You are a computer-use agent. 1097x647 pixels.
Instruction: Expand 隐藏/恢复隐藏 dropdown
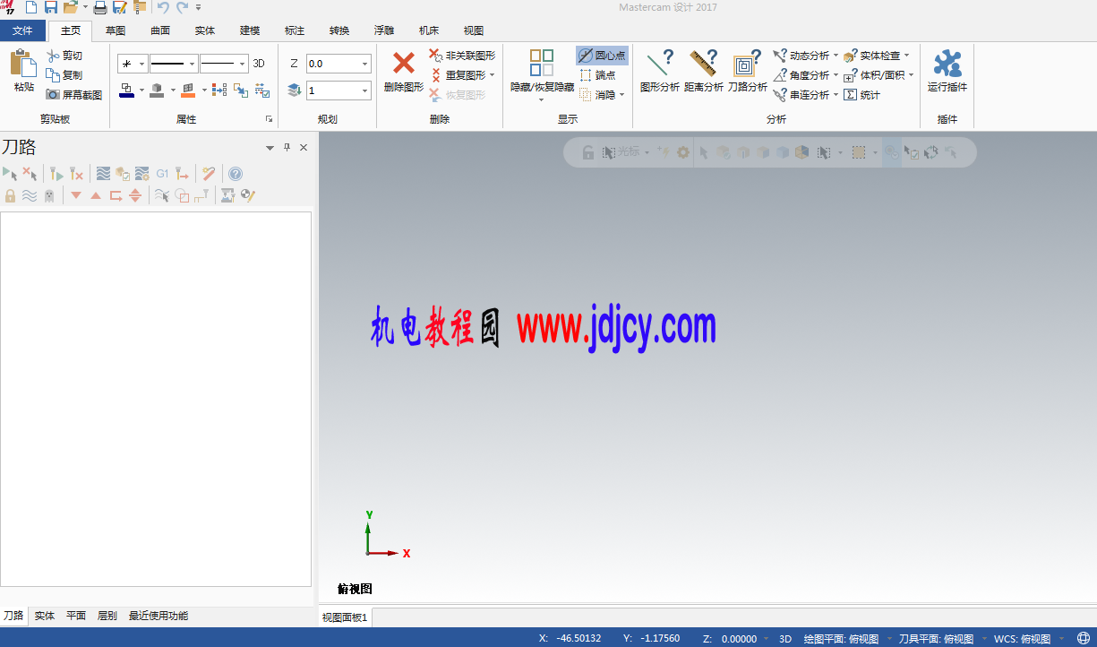pyautogui.click(x=542, y=99)
